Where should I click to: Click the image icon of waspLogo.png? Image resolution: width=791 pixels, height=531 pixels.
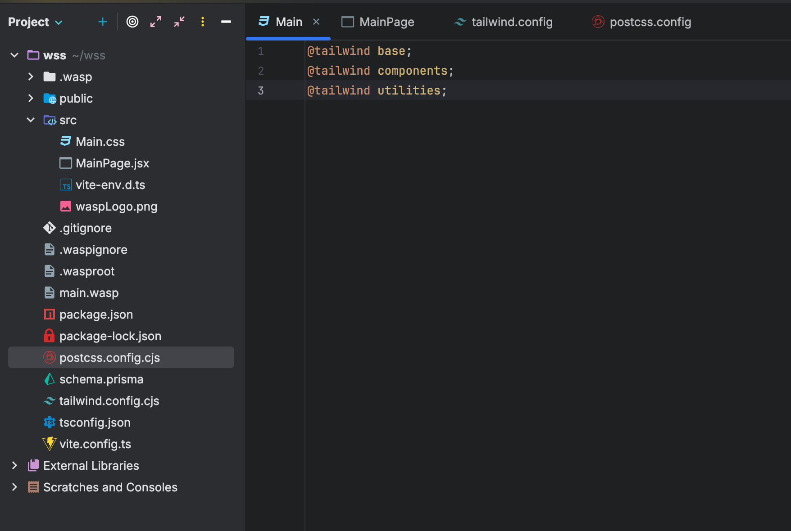pyautogui.click(x=66, y=206)
